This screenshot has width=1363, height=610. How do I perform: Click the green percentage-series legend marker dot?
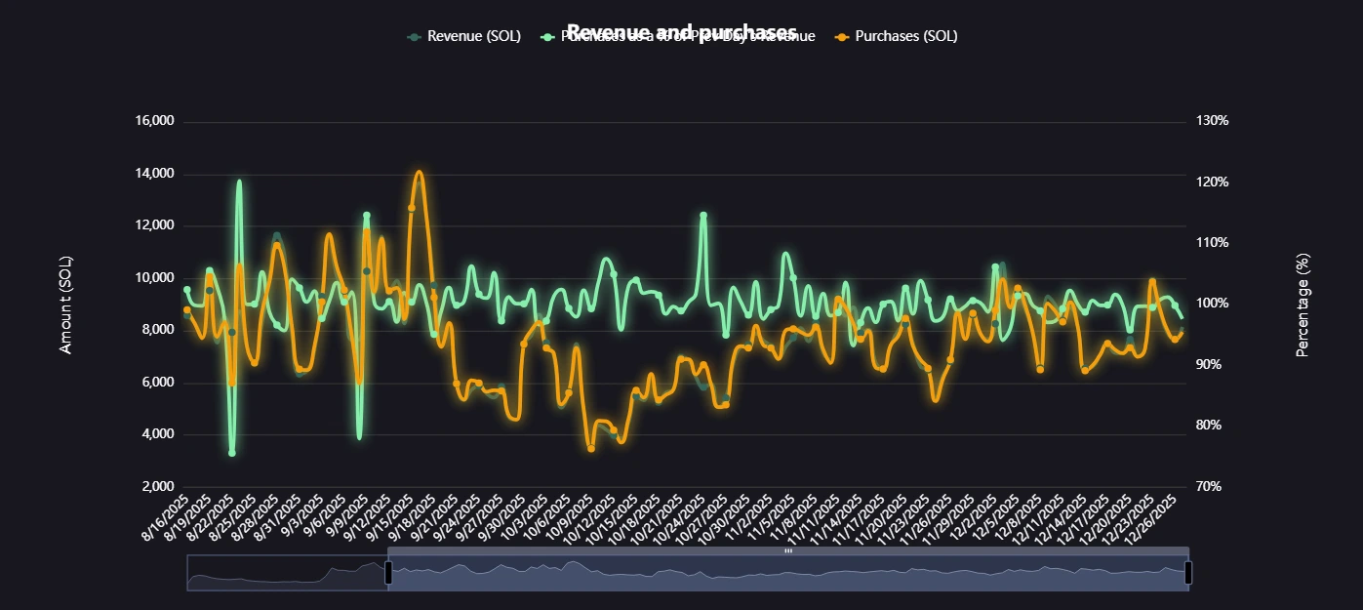point(549,36)
